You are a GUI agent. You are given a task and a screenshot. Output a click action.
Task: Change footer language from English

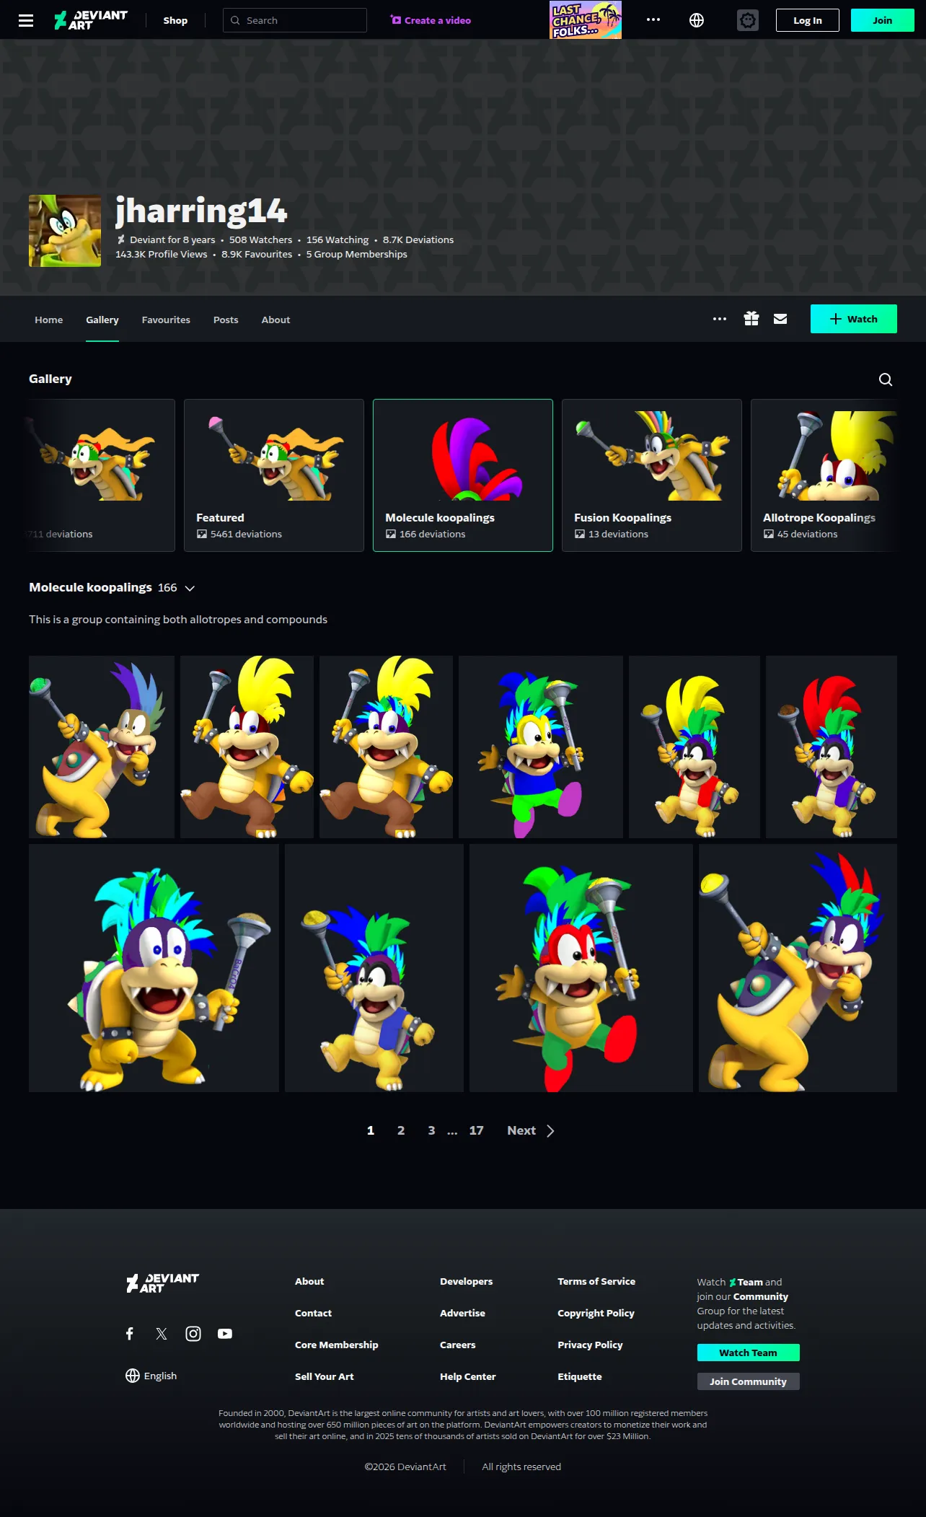(151, 1376)
